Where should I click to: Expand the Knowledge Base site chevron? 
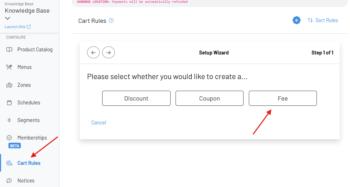click(8, 18)
